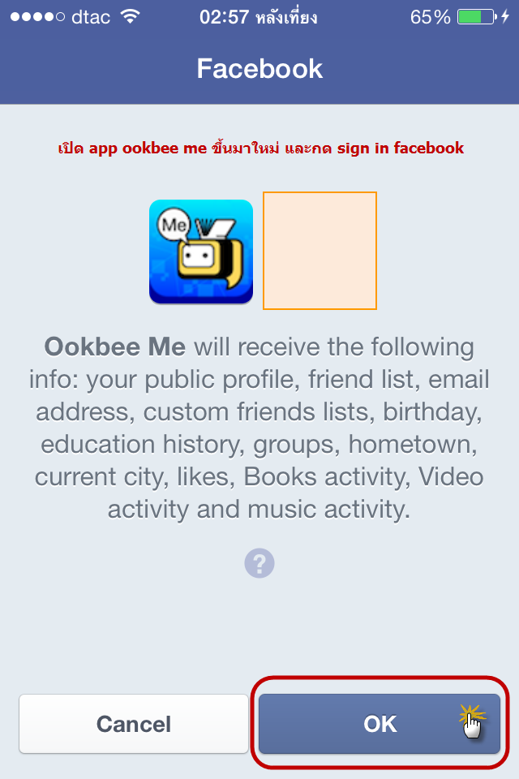Tap the Ookbee Me app icon
The width and height of the screenshot is (519, 779).
click(201, 252)
